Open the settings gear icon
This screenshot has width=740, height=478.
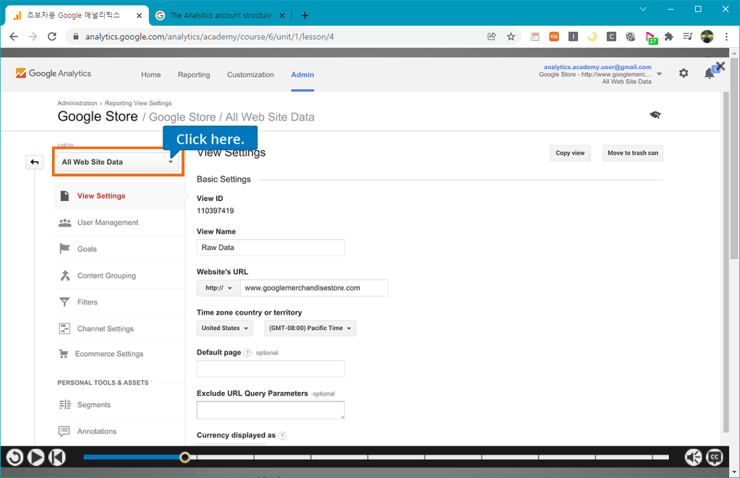click(x=683, y=73)
